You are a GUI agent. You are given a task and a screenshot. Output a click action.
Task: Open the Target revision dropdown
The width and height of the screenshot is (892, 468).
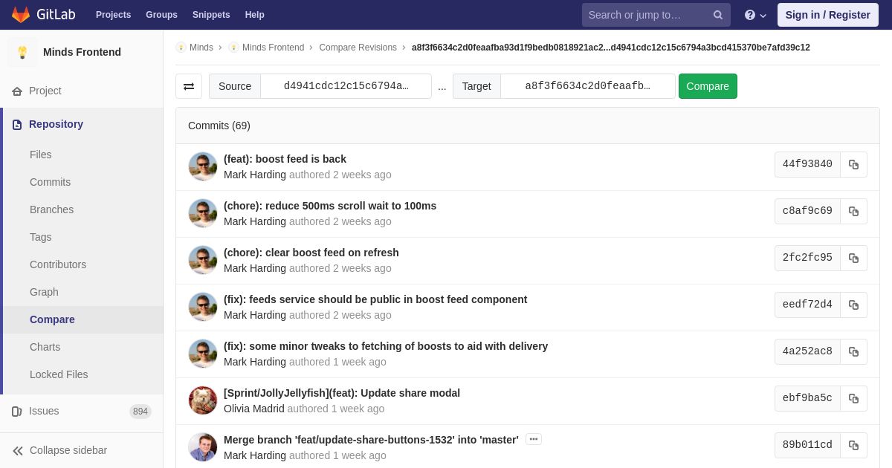point(587,86)
